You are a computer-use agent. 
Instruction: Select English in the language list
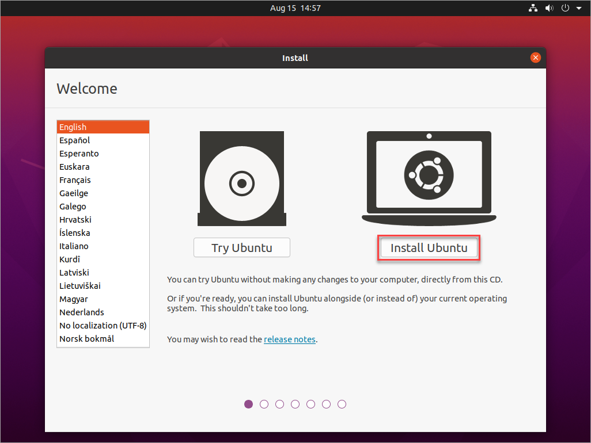(103, 127)
